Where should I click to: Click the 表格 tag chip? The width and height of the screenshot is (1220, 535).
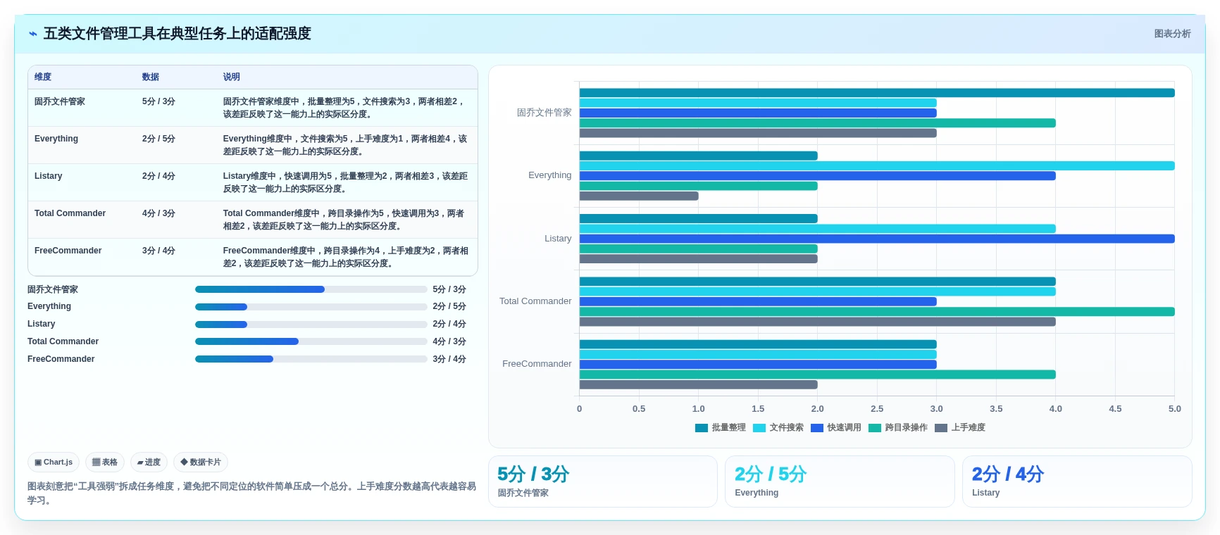pos(105,462)
